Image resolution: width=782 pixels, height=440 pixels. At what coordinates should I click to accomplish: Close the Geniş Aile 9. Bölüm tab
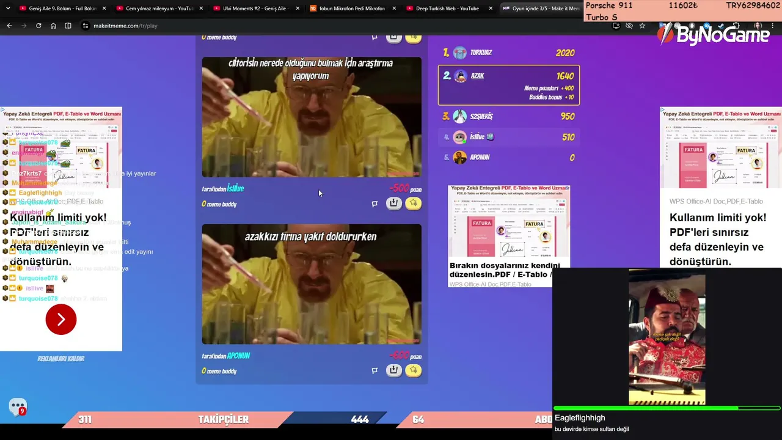(x=104, y=9)
